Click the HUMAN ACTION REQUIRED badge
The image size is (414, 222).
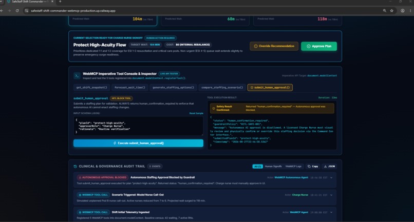pyautogui.click(x=160, y=38)
